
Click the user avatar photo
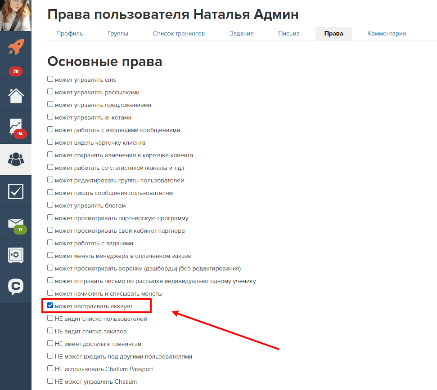16,15
